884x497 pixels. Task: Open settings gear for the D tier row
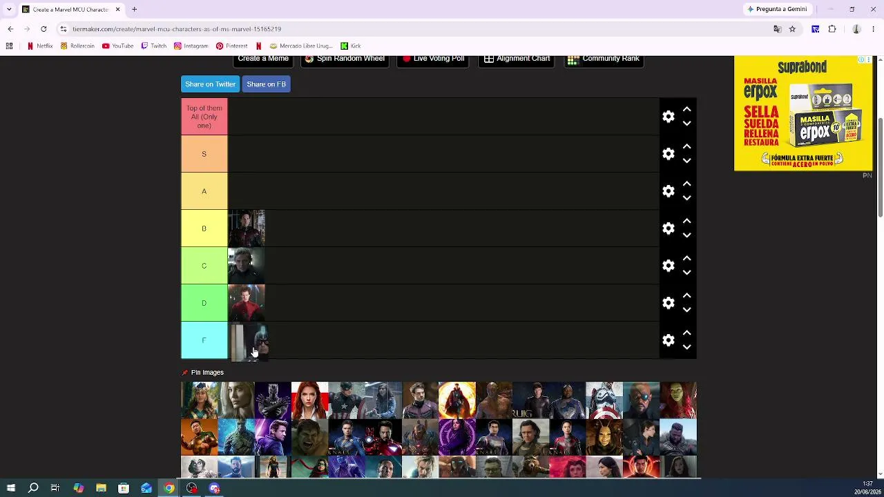click(668, 303)
